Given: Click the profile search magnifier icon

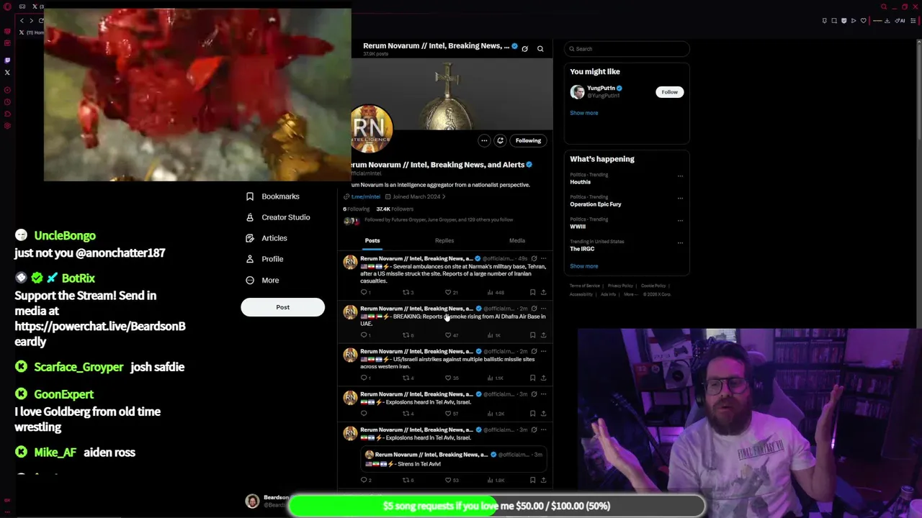Looking at the screenshot, I should tap(540, 49).
